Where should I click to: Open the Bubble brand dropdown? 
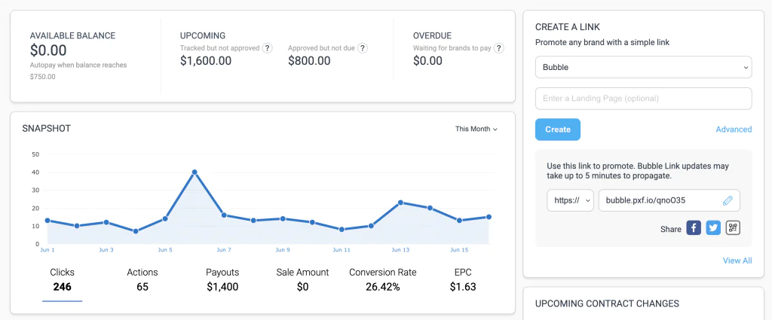(x=644, y=67)
